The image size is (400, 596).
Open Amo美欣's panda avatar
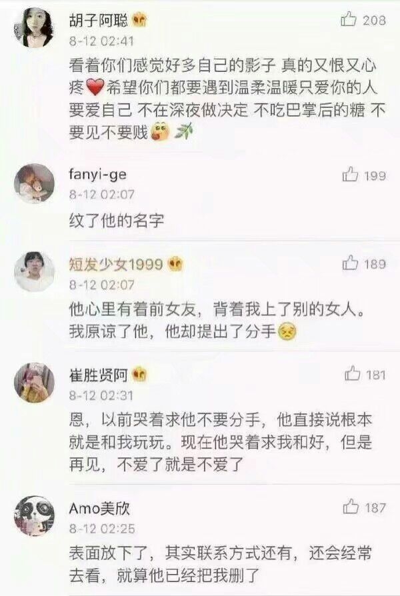(34, 516)
